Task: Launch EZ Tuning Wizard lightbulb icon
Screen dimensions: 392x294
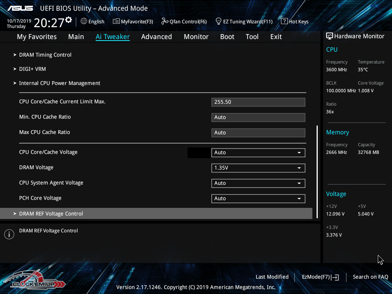Action: click(219, 21)
